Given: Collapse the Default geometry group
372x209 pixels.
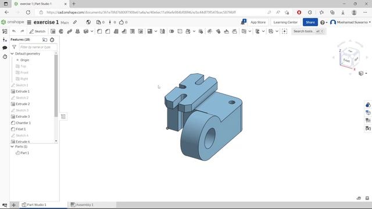Looking at the screenshot, I should pos(12,54).
